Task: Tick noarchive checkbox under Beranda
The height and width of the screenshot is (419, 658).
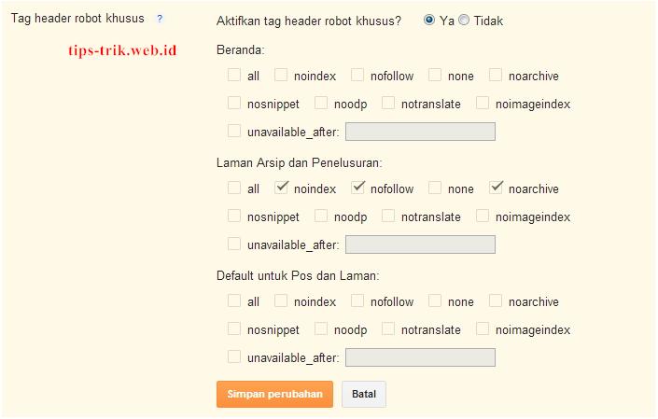Action: point(496,75)
